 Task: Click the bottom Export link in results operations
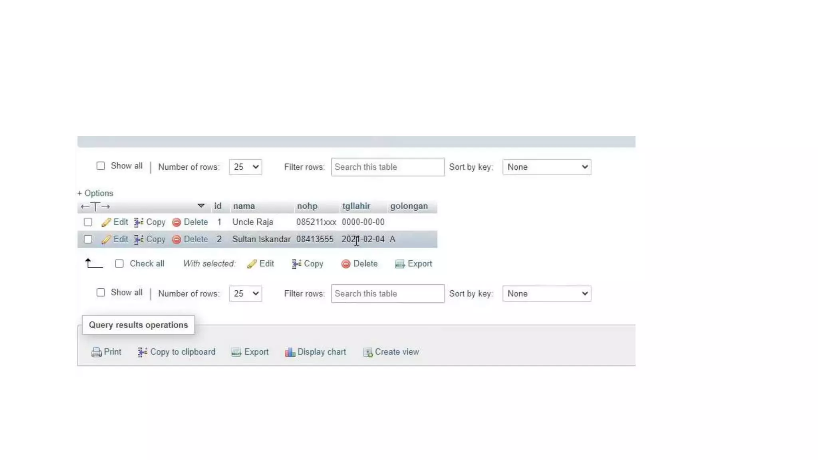coord(256,352)
